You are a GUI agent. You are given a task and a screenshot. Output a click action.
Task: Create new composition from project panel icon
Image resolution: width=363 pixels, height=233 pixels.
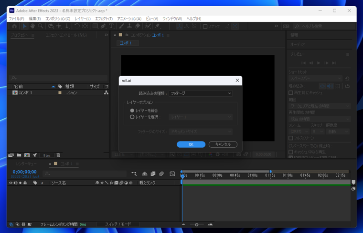pos(27,155)
